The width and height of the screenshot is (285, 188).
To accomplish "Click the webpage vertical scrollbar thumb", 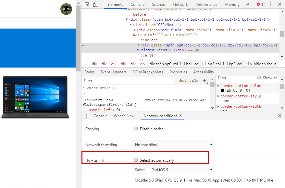I will 78,38.
